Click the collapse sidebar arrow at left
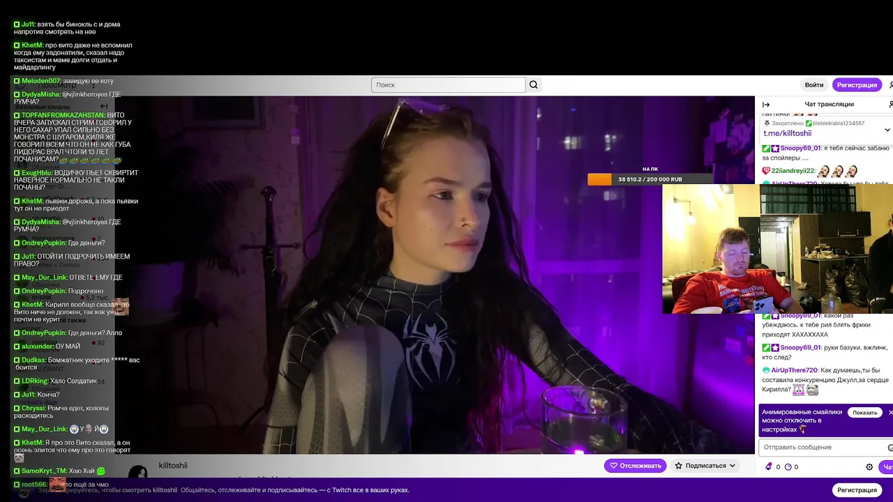The image size is (893, 502). (103, 106)
